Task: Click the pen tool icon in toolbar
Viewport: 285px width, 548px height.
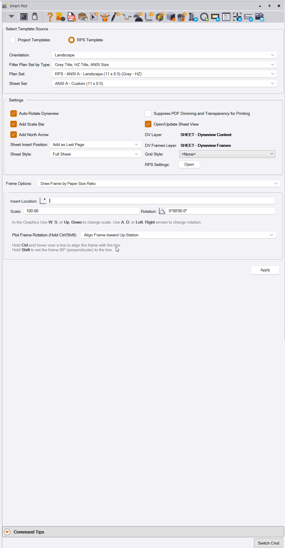Action: [116, 17]
